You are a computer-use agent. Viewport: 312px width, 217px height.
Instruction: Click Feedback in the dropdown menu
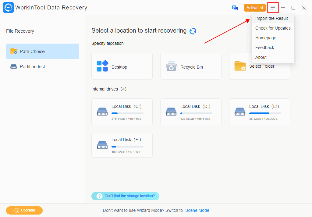264,48
